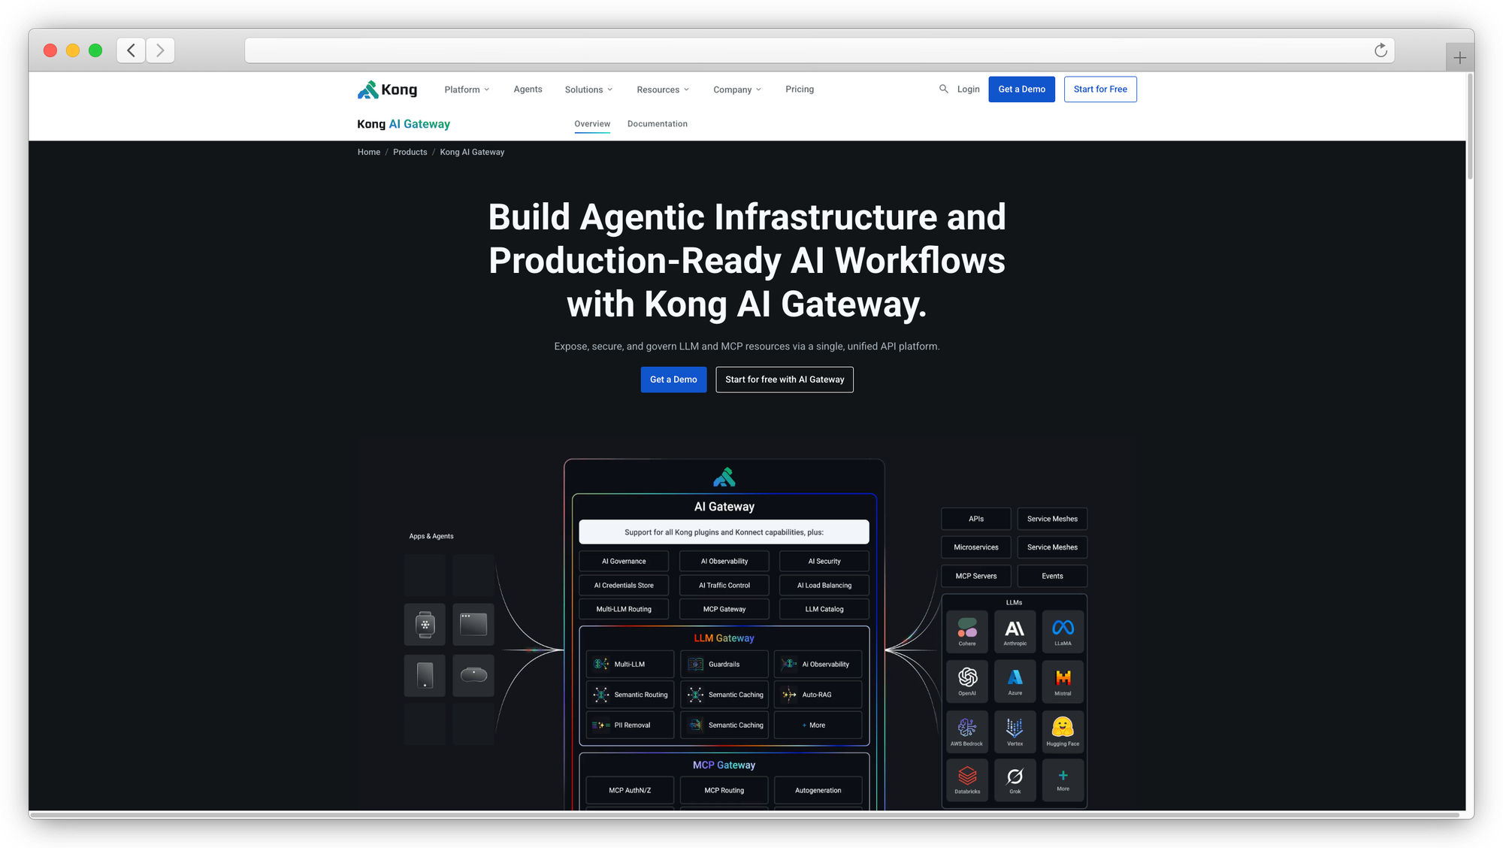Reload the page with refresh icon
Screen dimensions: 1503x848
(1381, 50)
